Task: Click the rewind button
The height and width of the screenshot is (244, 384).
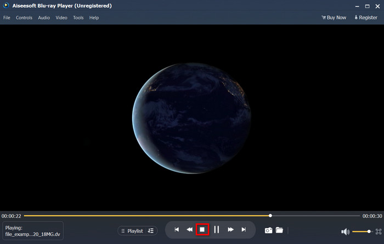Action: [189, 230]
